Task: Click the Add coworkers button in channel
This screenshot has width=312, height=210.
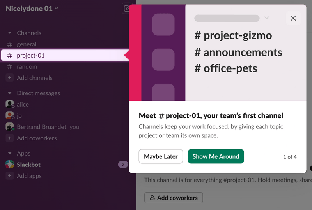Action: click(174, 198)
